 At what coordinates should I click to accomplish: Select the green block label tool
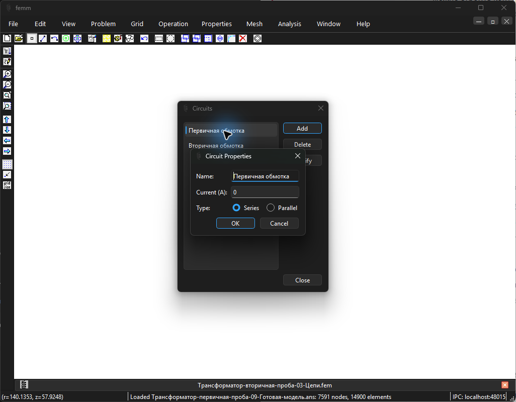[x=66, y=39]
